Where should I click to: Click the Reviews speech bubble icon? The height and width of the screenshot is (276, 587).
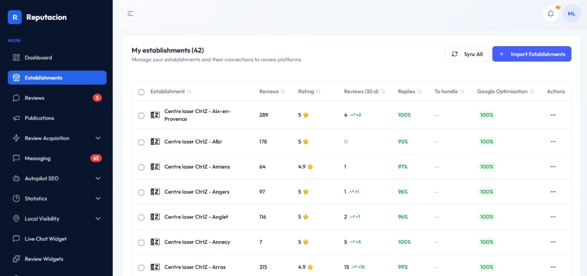[16, 98]
